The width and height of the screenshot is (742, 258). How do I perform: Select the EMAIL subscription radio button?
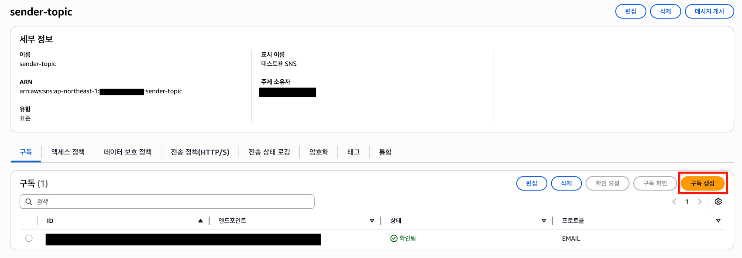[29, 238]
